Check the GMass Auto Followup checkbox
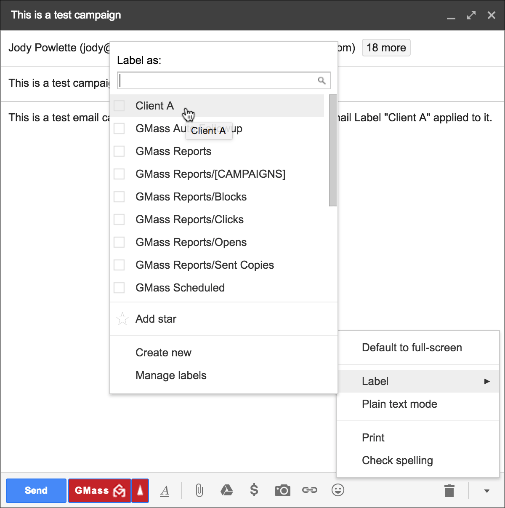The height and width of the screenshot is (508, 505). click(120, 128)
